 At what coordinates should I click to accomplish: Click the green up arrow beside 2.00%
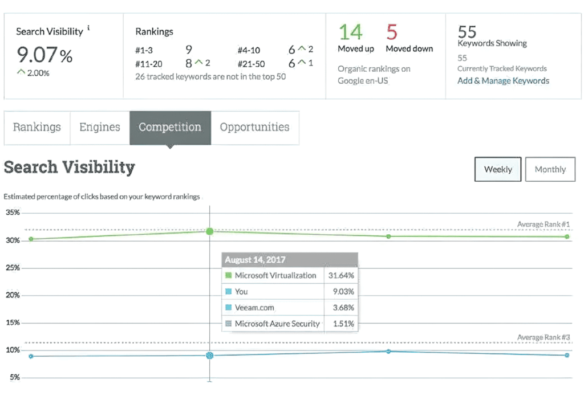tap(21, 72)
